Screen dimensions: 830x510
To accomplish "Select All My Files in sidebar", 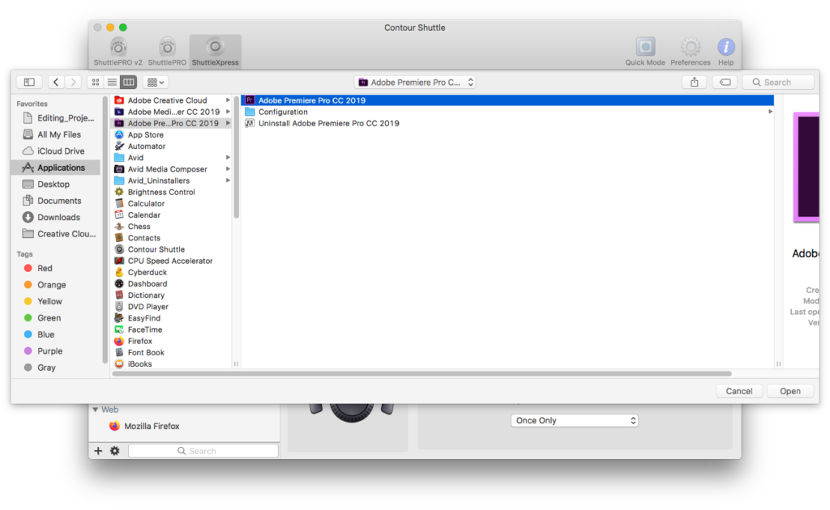I will 58,134.
